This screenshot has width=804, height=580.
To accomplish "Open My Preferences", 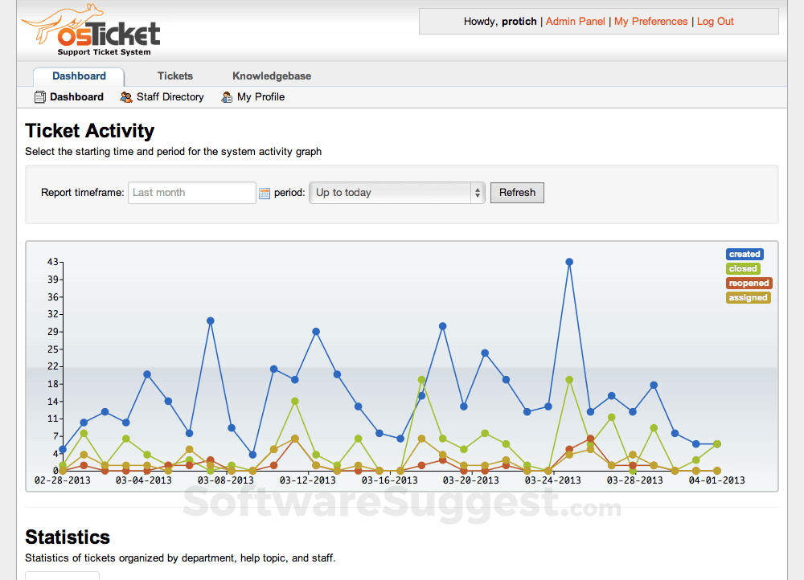I will [650, 21].
